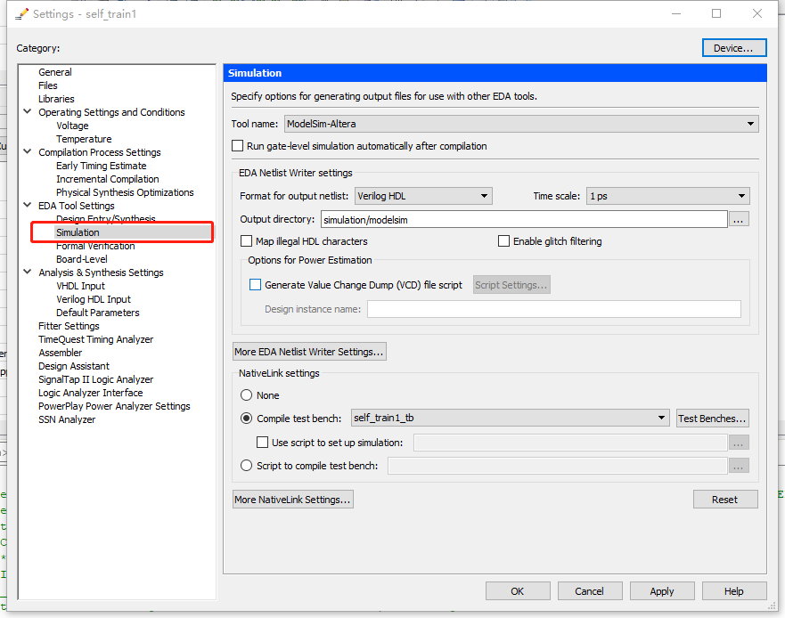Open VHDL Input settings
Screen dimensions: 785x618
pos(80,286)
